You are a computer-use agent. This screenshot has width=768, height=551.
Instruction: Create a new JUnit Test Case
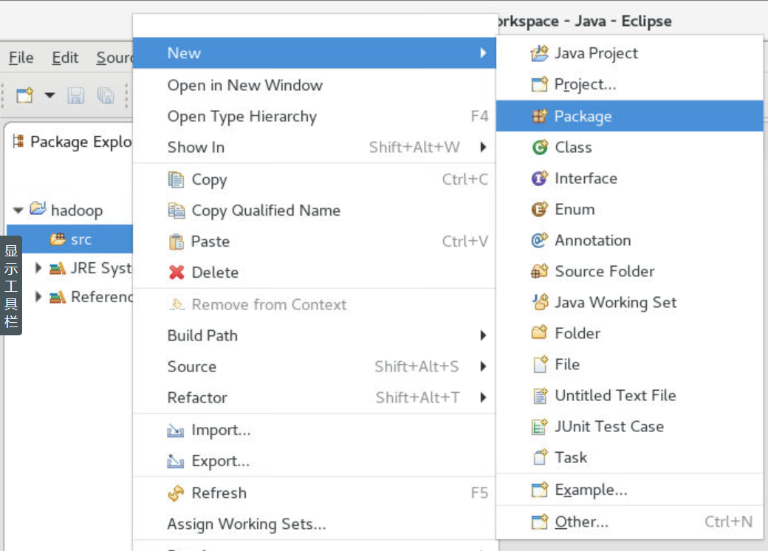click(x=608, y=426)
